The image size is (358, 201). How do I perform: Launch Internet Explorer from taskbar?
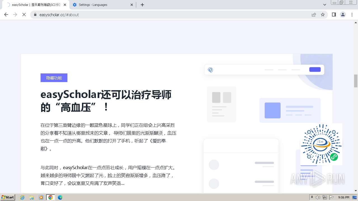tap(22, 197)
